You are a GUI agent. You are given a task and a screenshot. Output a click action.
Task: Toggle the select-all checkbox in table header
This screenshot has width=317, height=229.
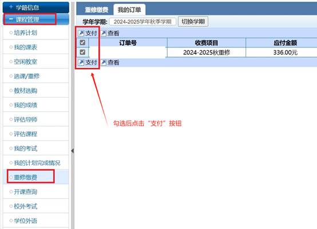pyautogui.click(x=82, y=42)
